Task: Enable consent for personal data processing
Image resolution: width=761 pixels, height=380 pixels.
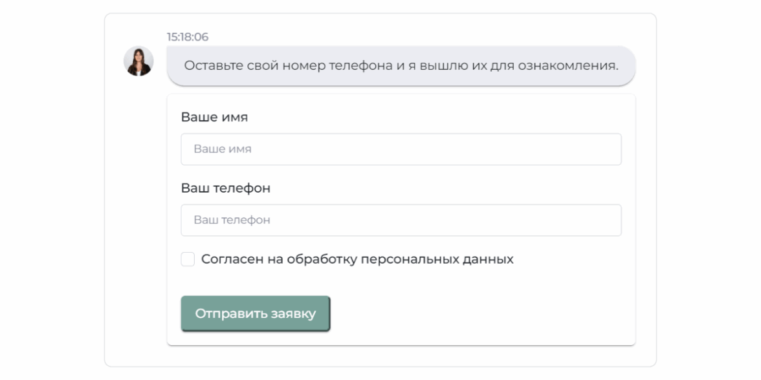Action: tap(188, 259)
